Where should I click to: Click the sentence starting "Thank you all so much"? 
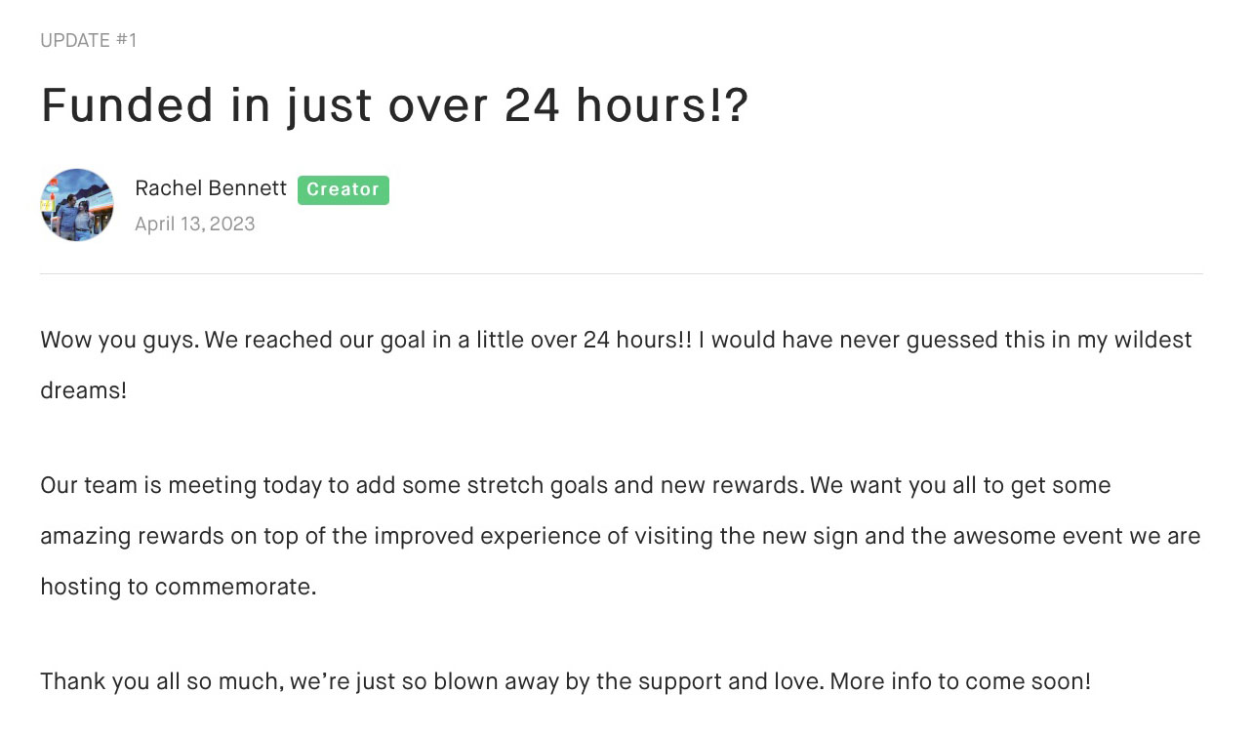click(x=429, y=680)
